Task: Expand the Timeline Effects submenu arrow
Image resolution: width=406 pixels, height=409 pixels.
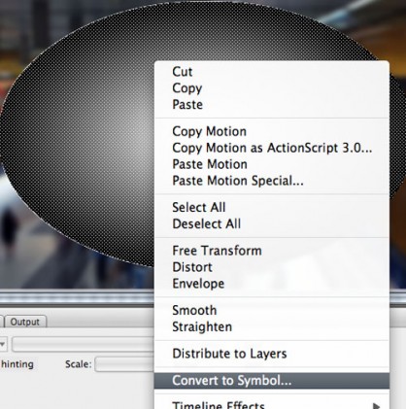Action: coord(376,406)
